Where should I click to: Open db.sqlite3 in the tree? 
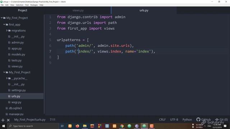pyautogui.click(x=15, y=108)
